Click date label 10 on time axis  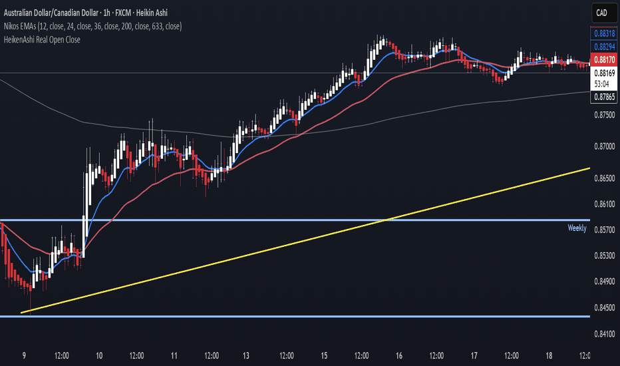[99, 356]
